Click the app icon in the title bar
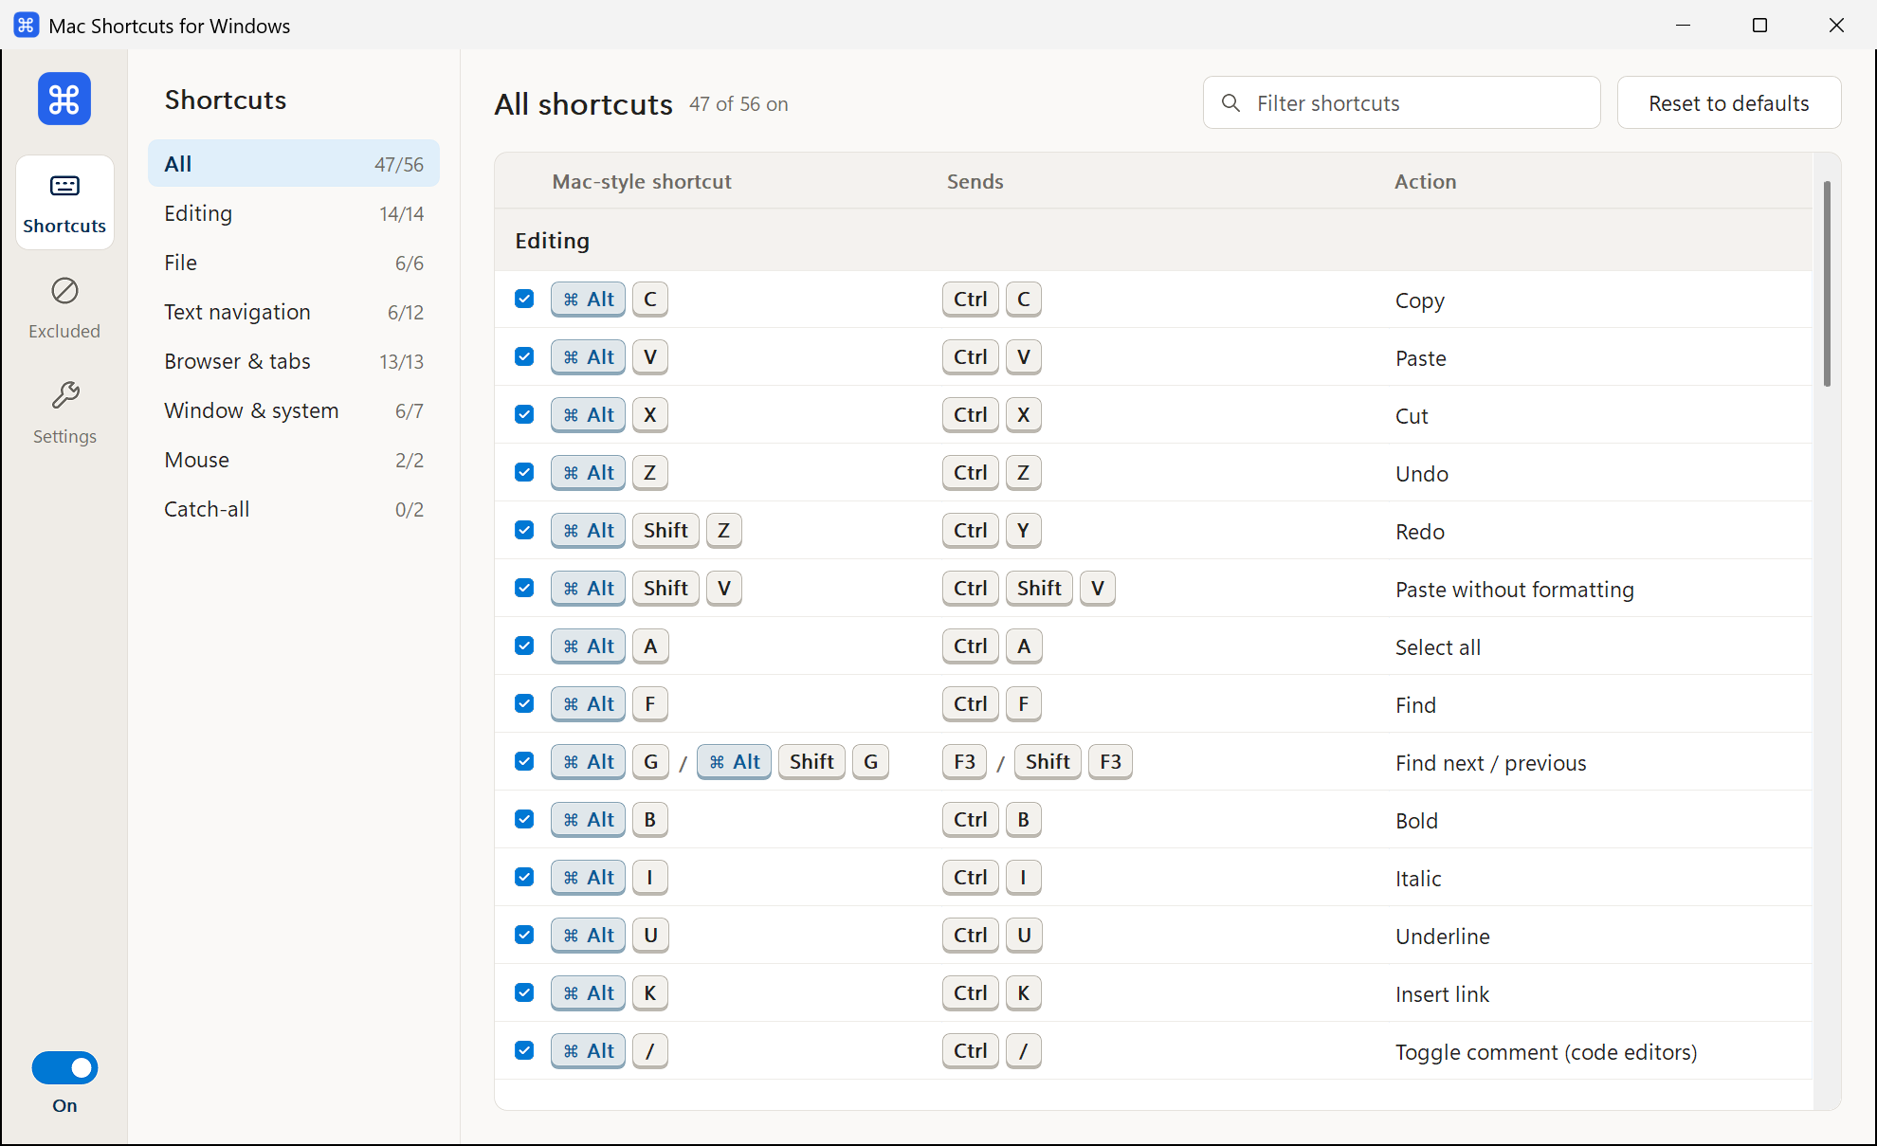Screen dimensions: 1877x1146 [27, 26]
